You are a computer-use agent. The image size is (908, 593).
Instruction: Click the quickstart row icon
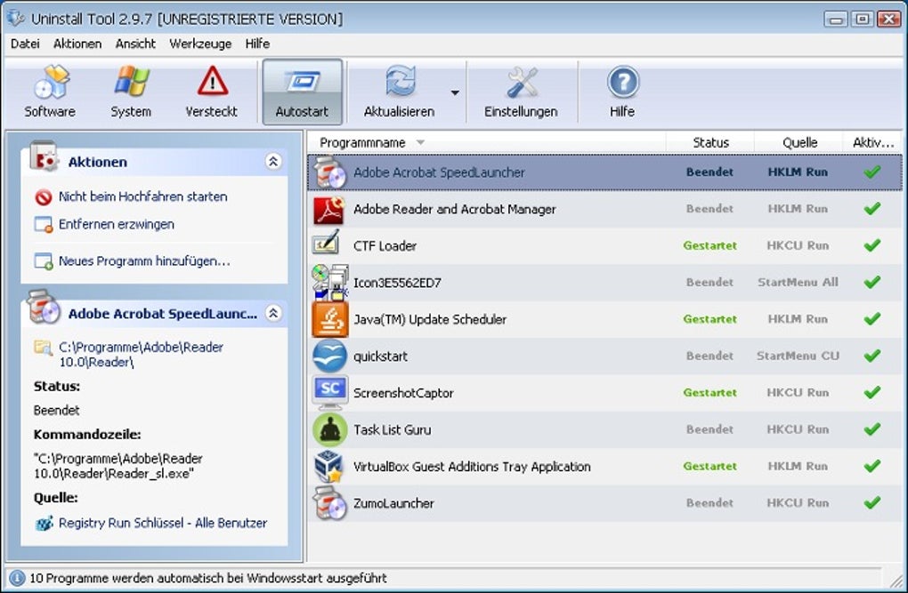click(x=329, y=356)
